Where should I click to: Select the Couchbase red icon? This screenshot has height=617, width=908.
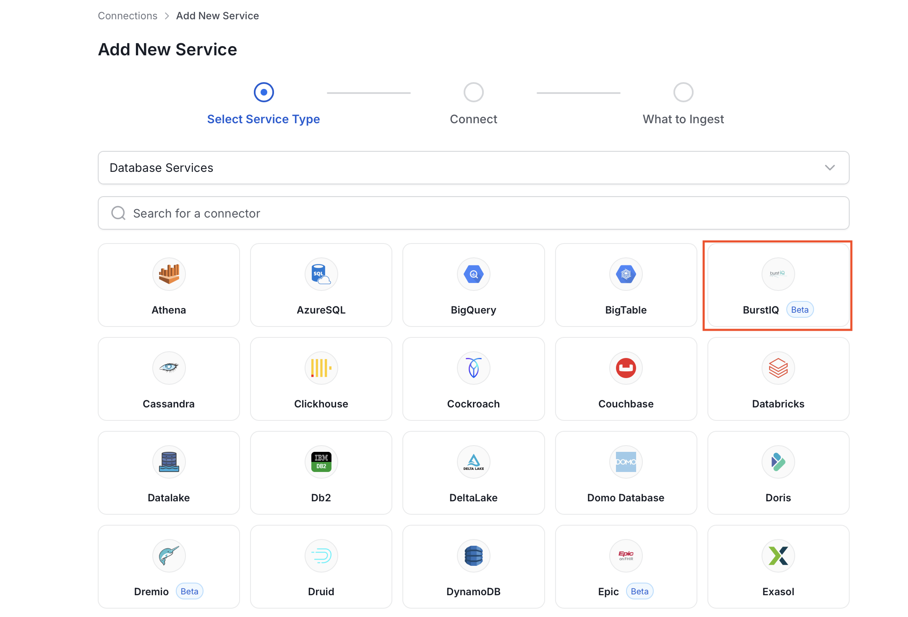pyautogui.click(x=626, y=368)
